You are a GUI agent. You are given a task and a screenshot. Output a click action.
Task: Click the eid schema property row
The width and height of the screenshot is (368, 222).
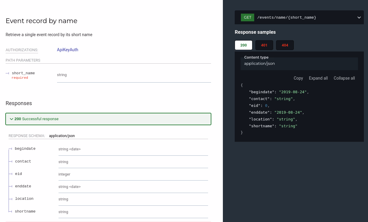point(18,174)
